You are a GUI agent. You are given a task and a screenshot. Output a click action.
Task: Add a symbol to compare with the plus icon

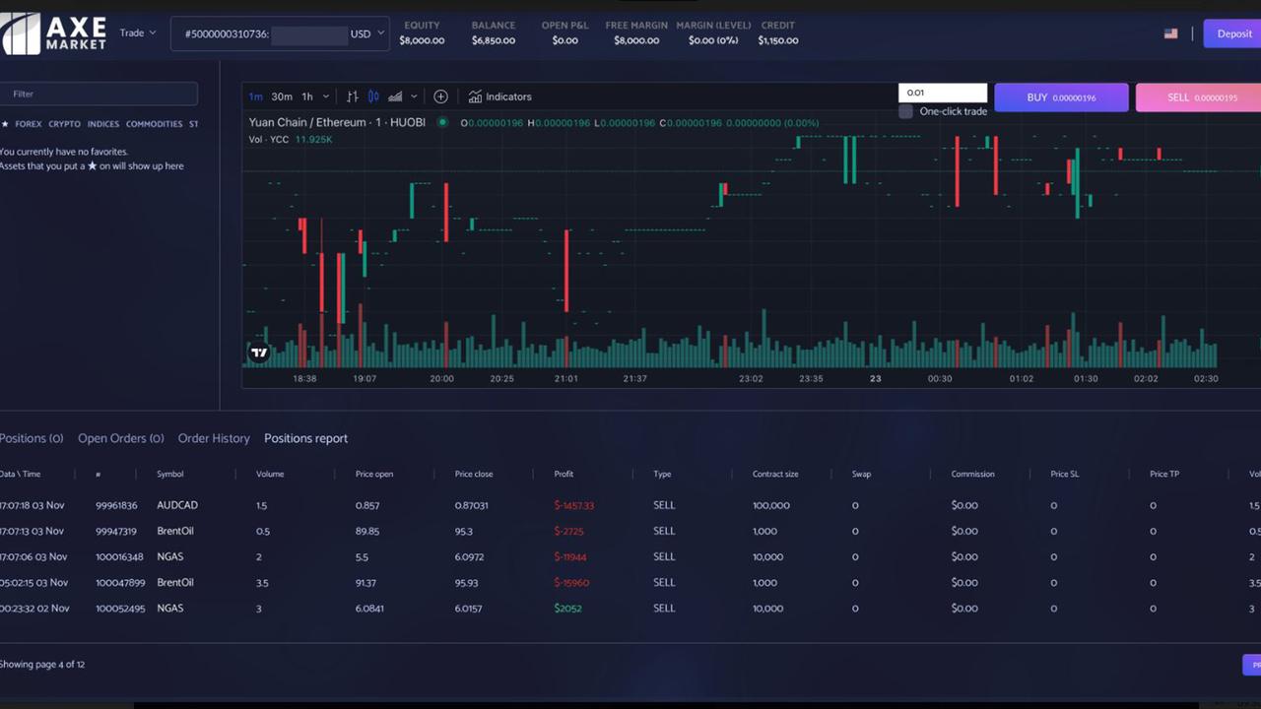(x=440, y=97)
